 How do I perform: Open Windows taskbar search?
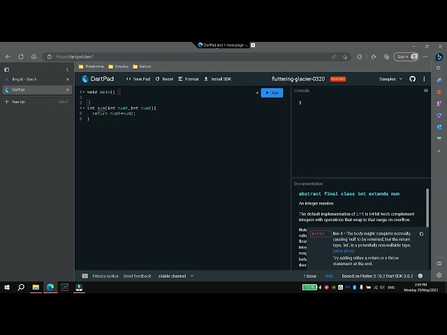21,287
